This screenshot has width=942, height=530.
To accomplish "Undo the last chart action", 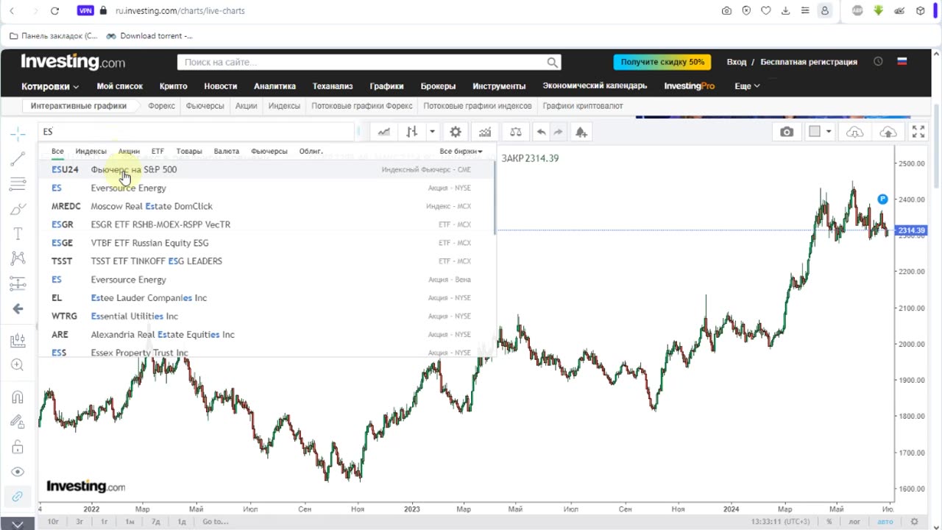I will point(541,132).
